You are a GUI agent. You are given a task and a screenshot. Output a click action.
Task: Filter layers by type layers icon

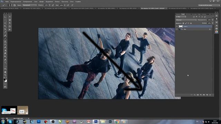click(199, 17)
